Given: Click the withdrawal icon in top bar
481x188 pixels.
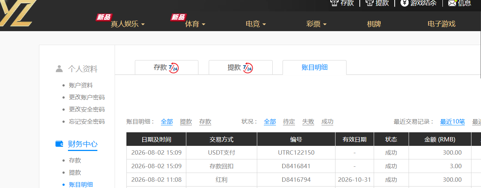Looking at the screenshot, I should (369, 3).
